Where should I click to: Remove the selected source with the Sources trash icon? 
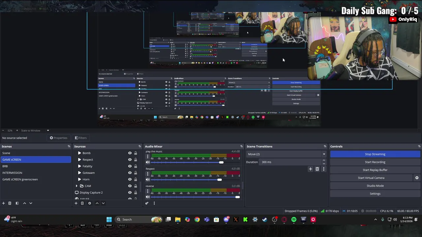82,203
